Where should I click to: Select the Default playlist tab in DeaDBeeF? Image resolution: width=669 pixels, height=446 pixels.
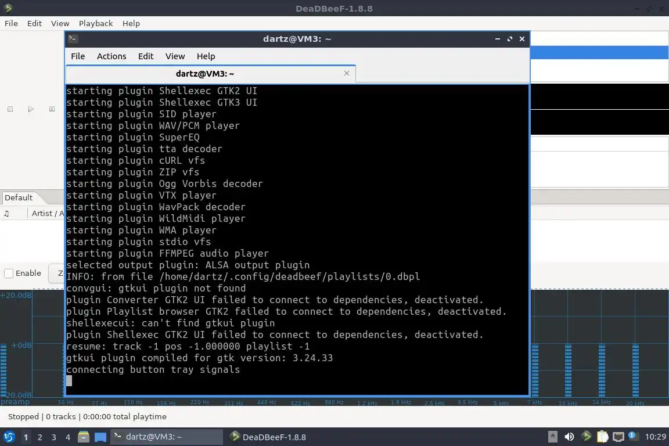click(19, 197)
